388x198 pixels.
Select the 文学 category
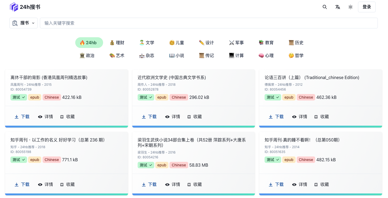click(x=147, y=43)
